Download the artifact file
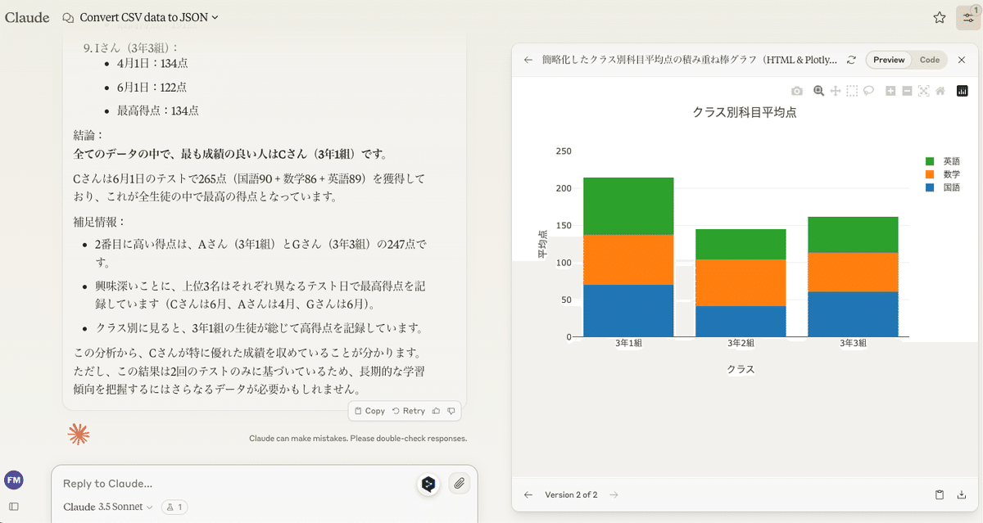 pos(962,494)
